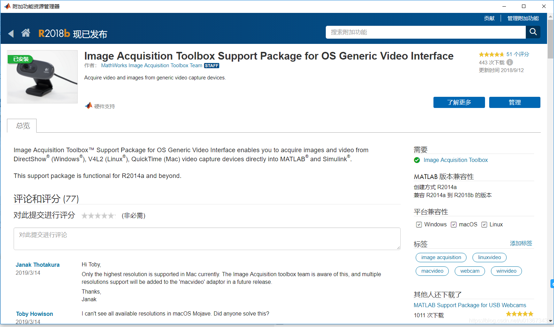
Task: Click the 对此提交进行评论 comment box
Action: click(x=207, y=239)
